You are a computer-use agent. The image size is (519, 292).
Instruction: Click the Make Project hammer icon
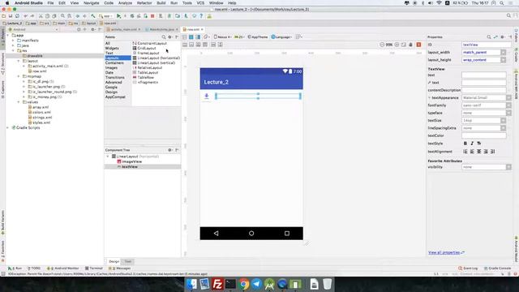coord(93,16)
